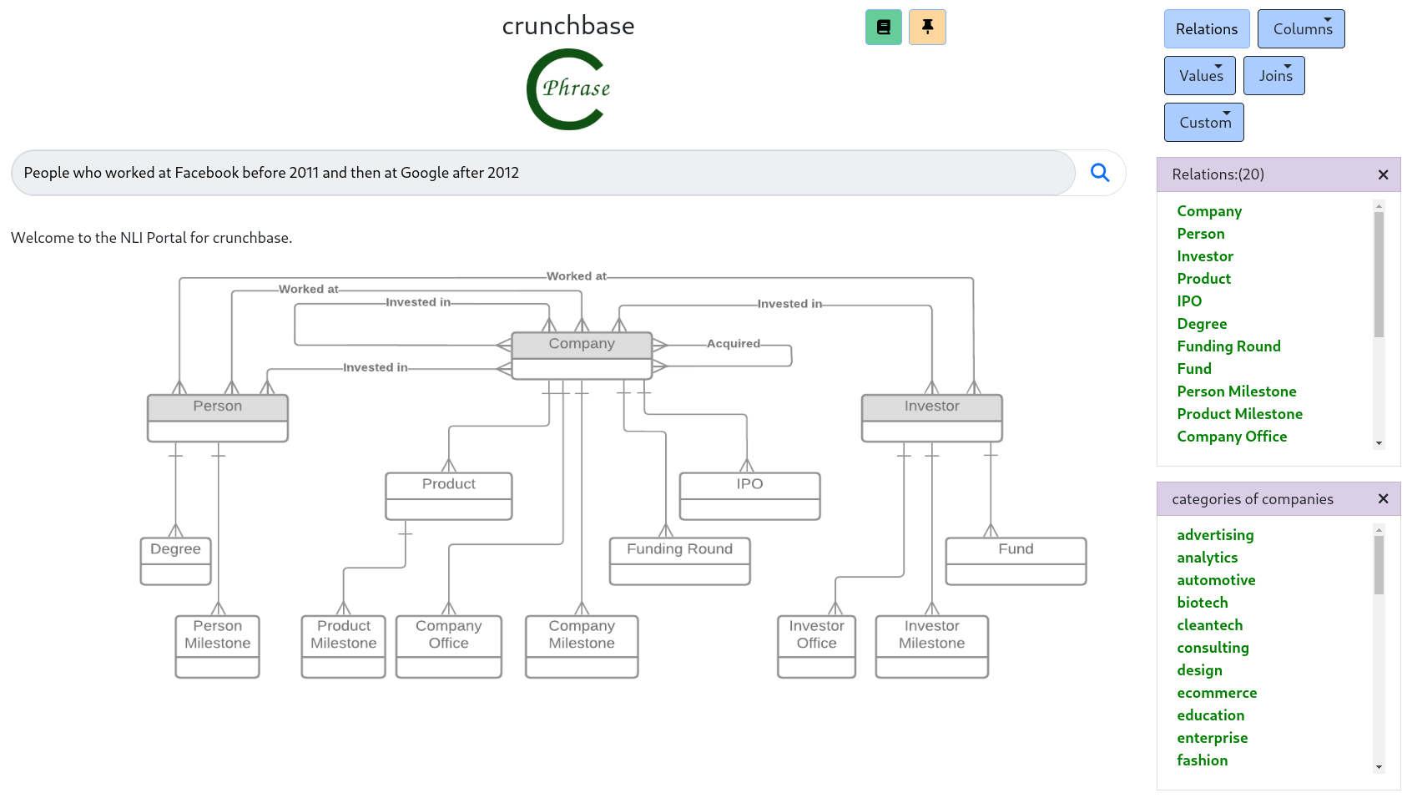The image size is (1407, 798).
Task: Dismiss the categories of companies panel
Action: [x=1383, y=498]
